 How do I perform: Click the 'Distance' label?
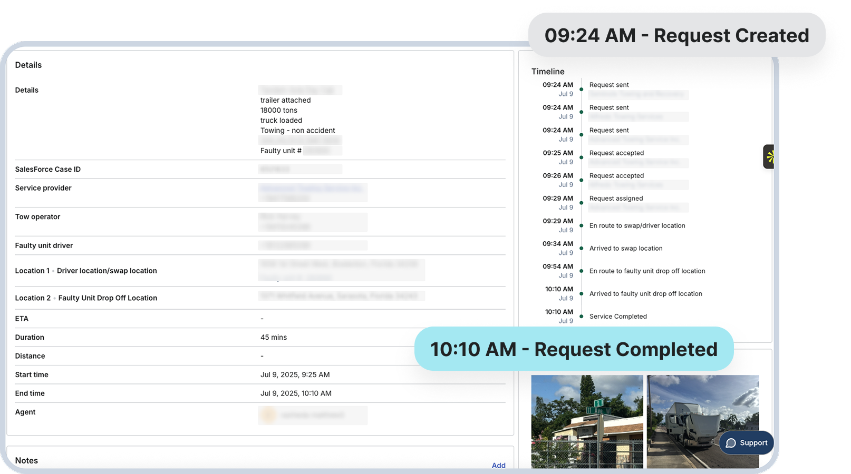point(30,356)
